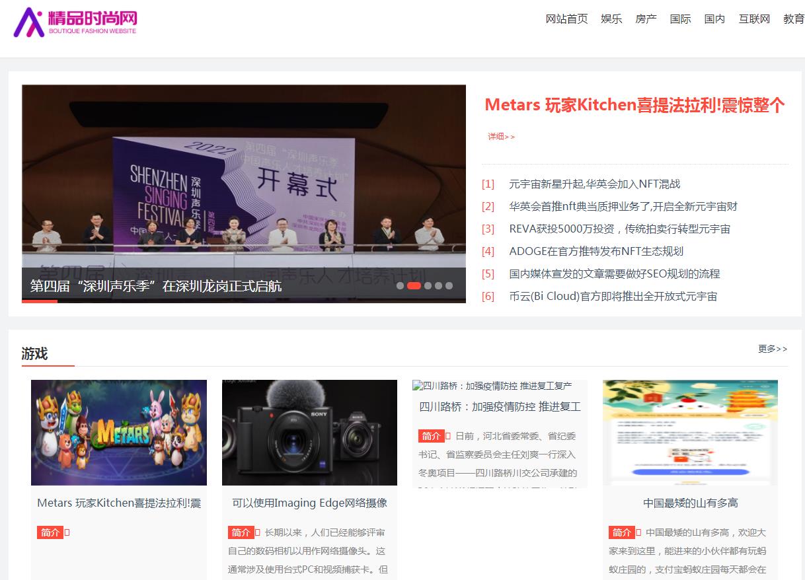Open article 币云(Bi Cloud)官方即将推出全开放式元宇宙

click(613, 297)
